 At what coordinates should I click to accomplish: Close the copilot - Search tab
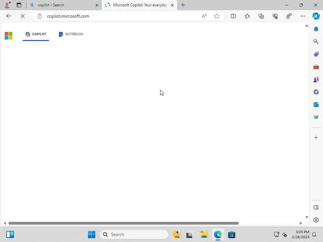click(97, 5)
